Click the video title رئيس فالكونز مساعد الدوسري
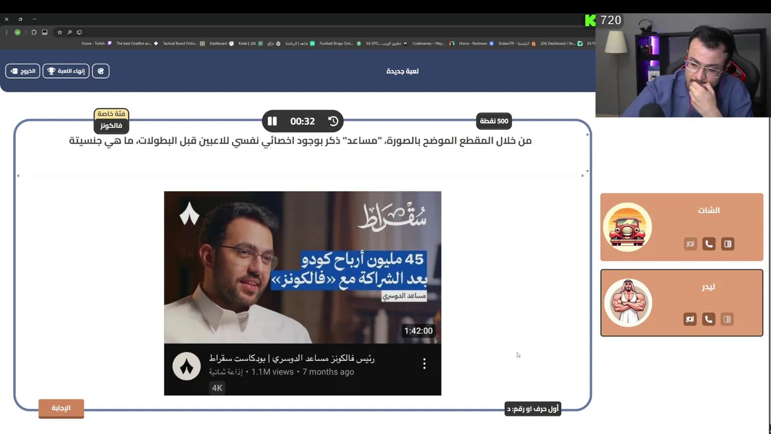Viewport: 771px width, 434px height. [x=292, y=359]
